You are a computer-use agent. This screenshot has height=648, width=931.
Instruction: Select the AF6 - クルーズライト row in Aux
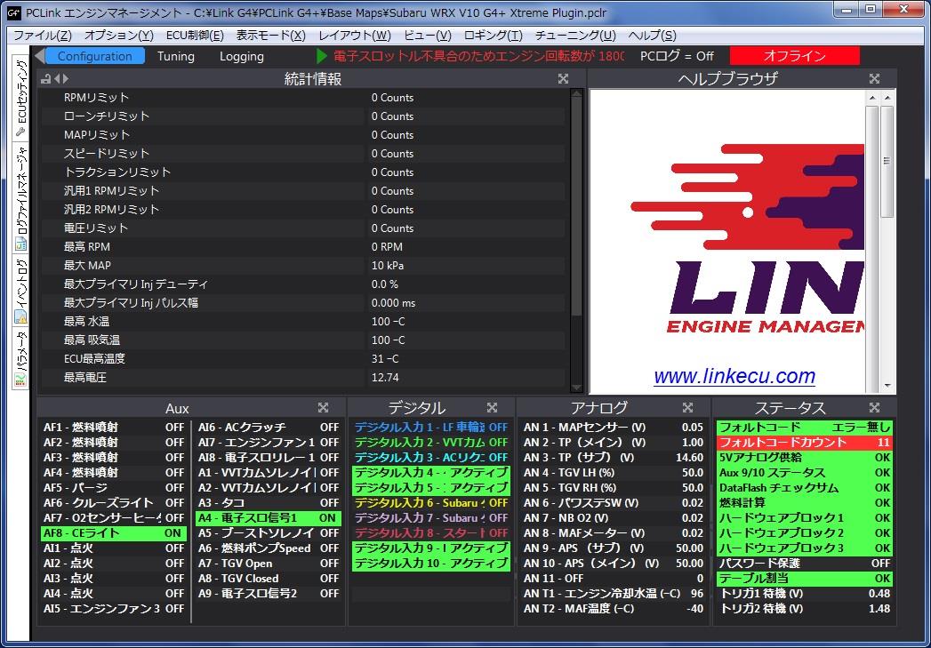click(114, 502)
